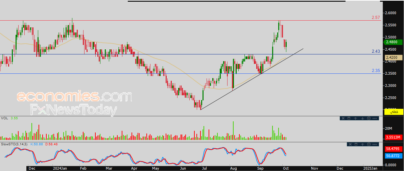Close the VOL indicator panel
Image resolution: width=404 pixels, height=171 pixels.
(x=343, y=118)
